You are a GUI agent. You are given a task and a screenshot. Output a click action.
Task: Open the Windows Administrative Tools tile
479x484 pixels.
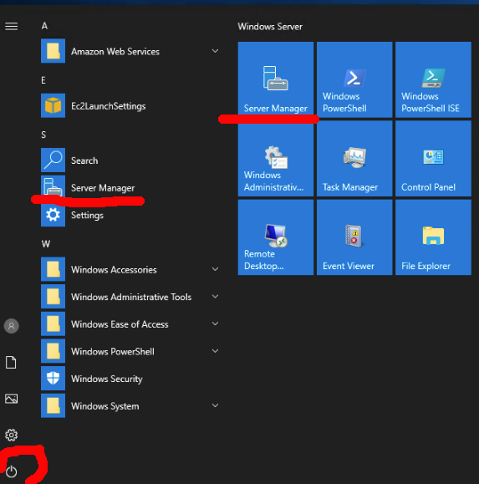276,158
